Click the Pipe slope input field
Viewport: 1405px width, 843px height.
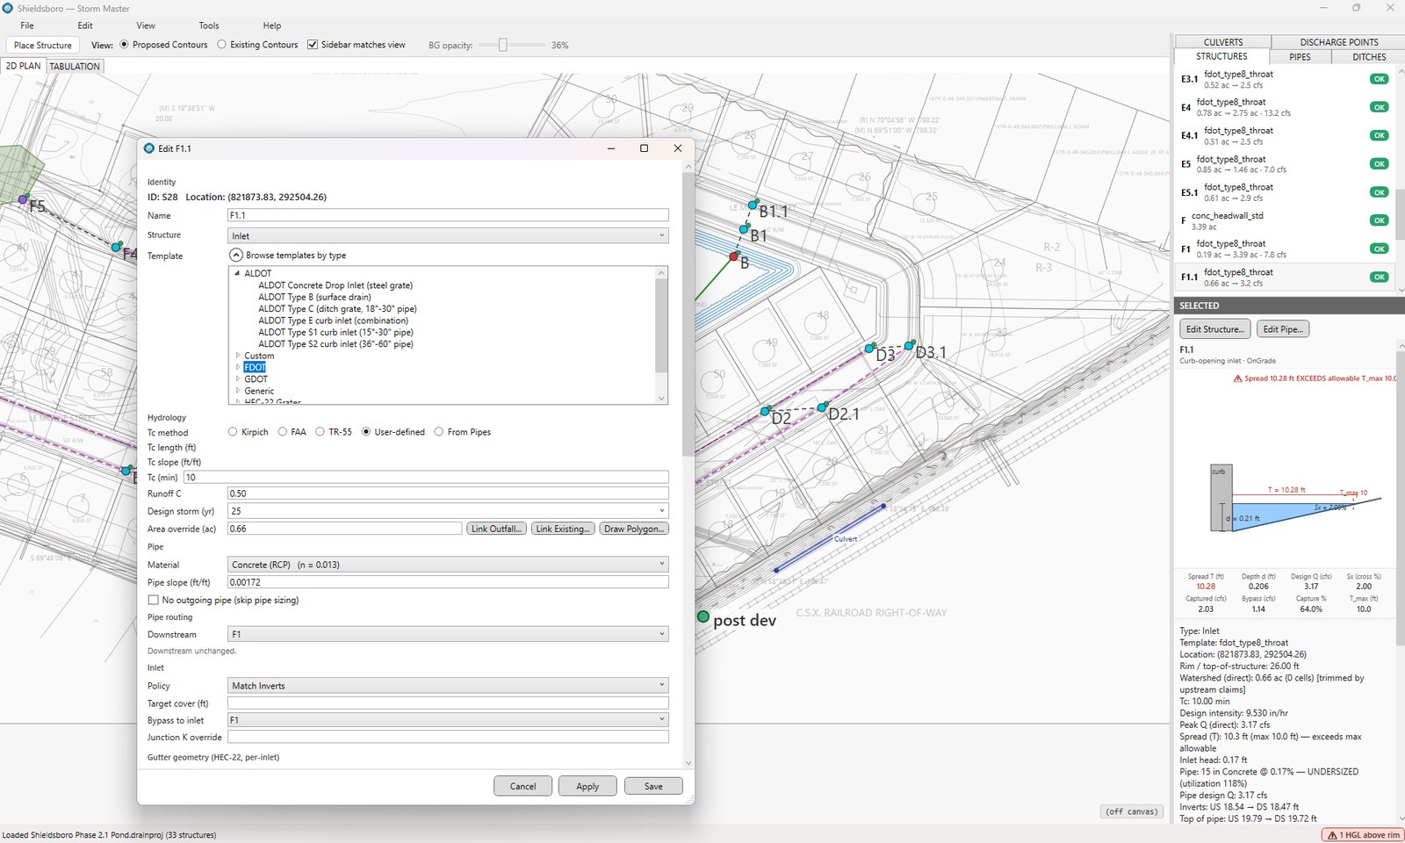click(x=448, y=582)
